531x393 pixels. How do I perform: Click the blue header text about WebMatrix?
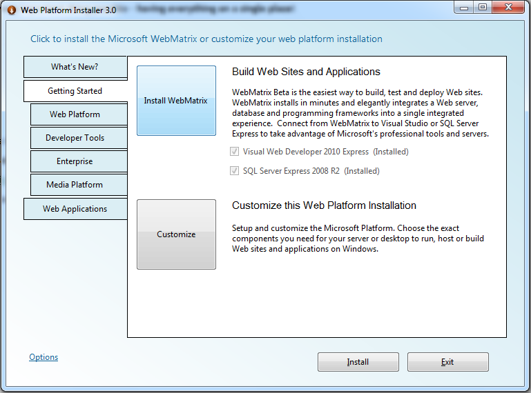coord(206,39)
